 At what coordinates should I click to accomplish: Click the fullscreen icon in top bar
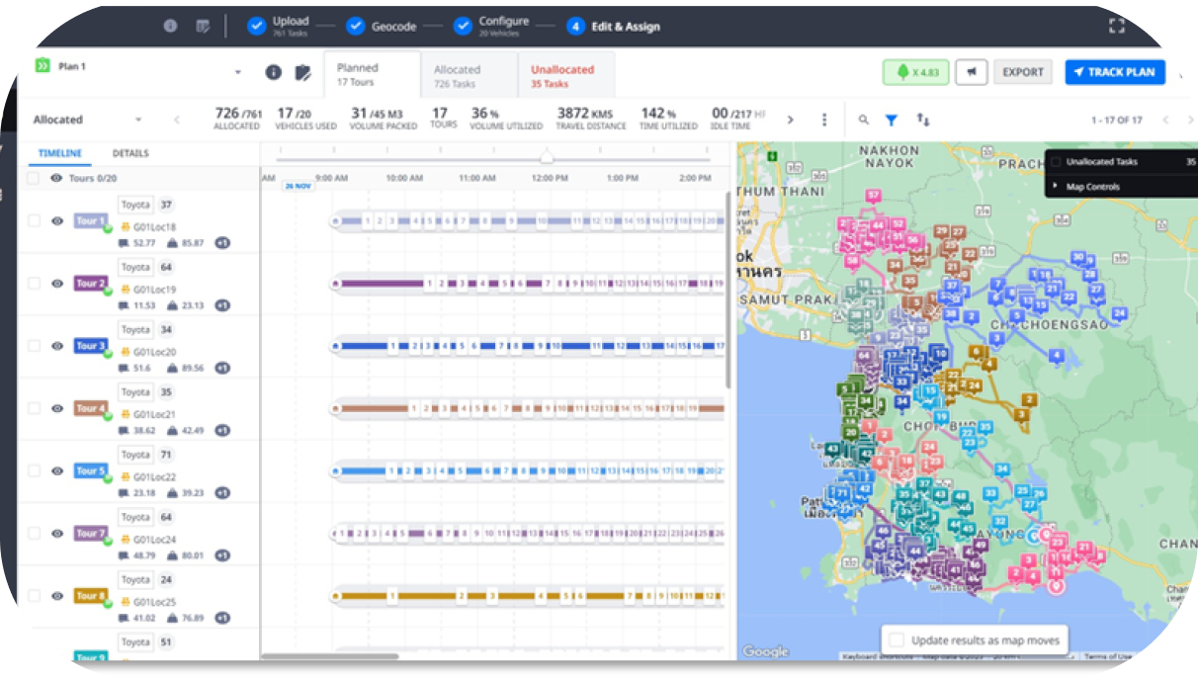(x=1117, y=27)
